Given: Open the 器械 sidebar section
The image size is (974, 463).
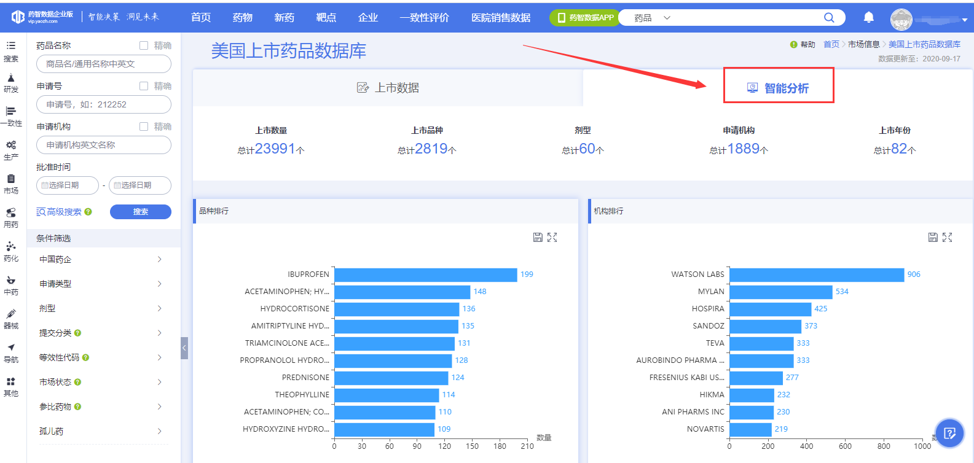Looking at the screenshot, I should [11, 319].
